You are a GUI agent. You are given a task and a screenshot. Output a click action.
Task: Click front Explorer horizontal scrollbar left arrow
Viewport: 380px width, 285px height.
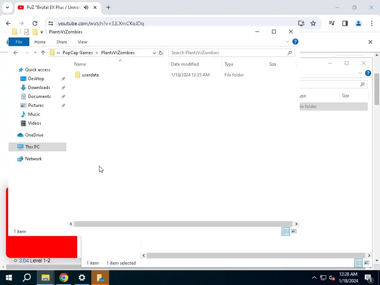tap(71, 224)
